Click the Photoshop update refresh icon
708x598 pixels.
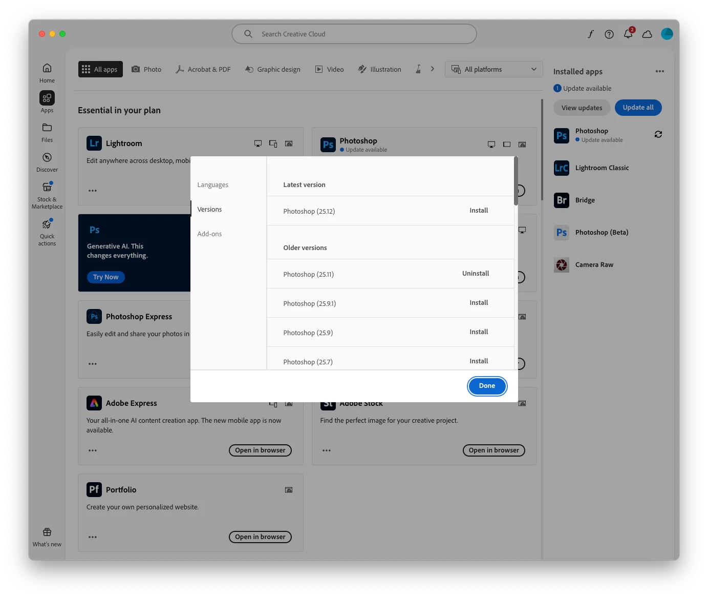(658, 134)
